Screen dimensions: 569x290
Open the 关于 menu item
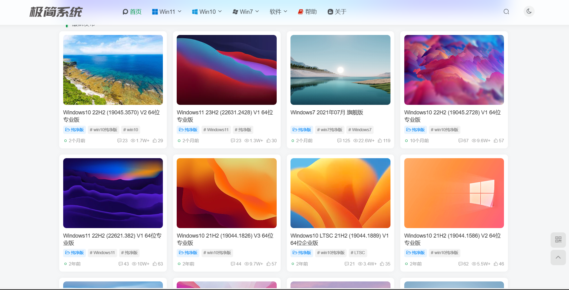337,12
